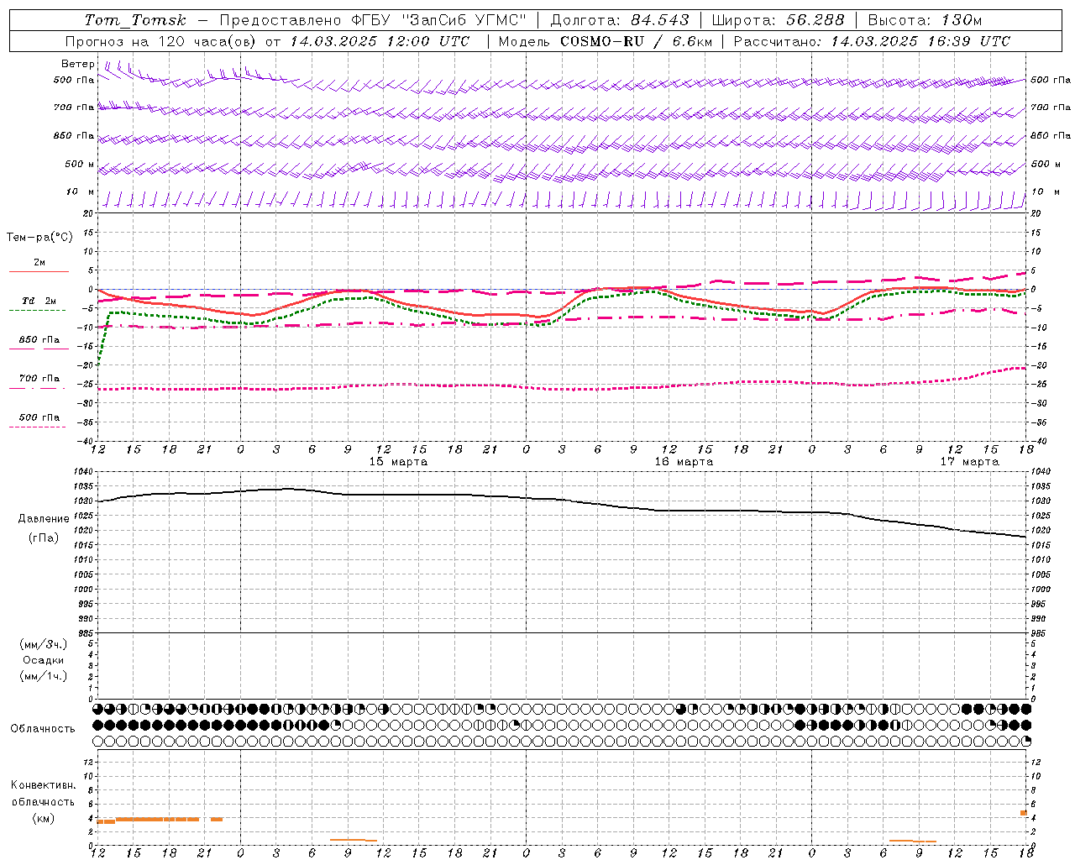Click the 700 гПа legend entry in temperature panel
Screen dimensions: 1075x860
pyautogui.click(x=39, y=379)
